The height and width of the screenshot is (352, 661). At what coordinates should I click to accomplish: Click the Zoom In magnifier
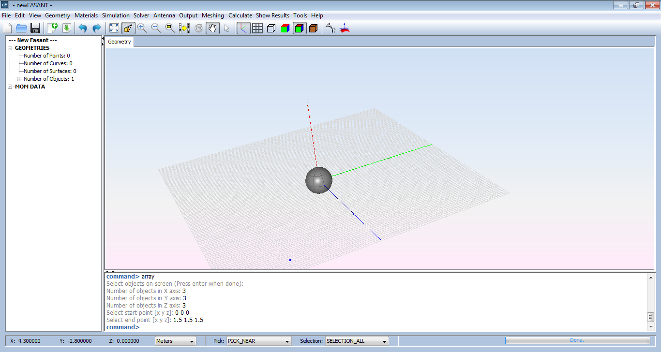(142, 28)
